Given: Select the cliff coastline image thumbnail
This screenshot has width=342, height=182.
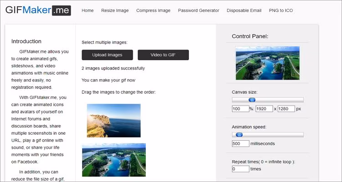Looking at the screenshot, I should [x=114, y=121].
